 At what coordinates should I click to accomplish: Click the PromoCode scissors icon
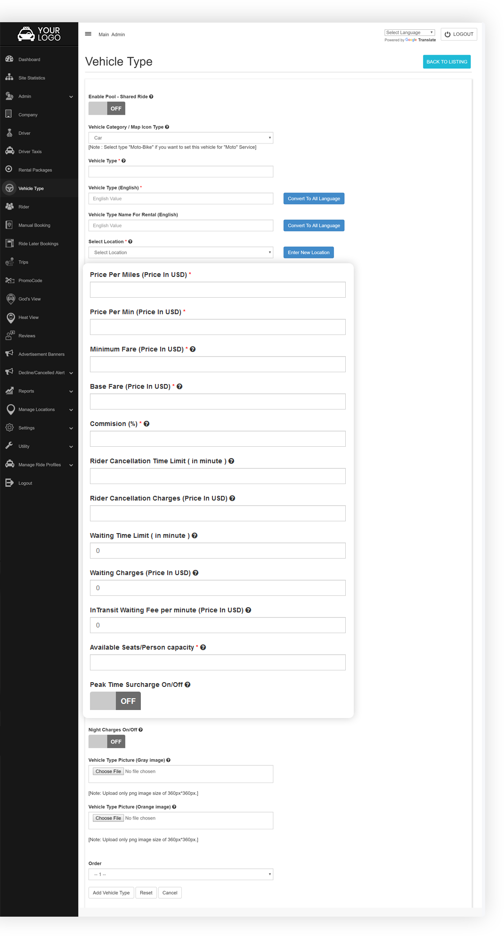(x=9, y=280)
